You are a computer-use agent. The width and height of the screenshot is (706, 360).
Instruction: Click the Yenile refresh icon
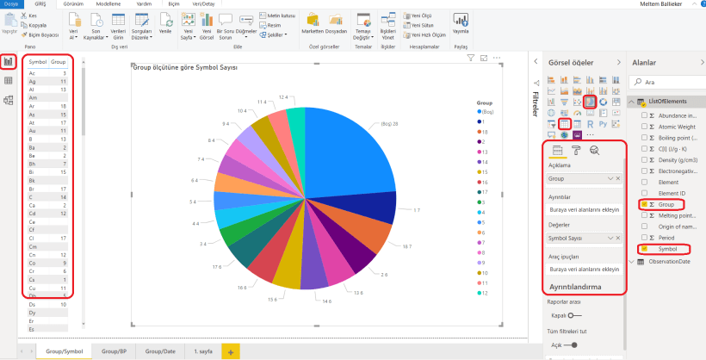coord(165,23)
